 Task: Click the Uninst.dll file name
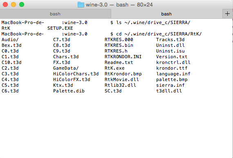pyautogui.click(x=170, y=45)
